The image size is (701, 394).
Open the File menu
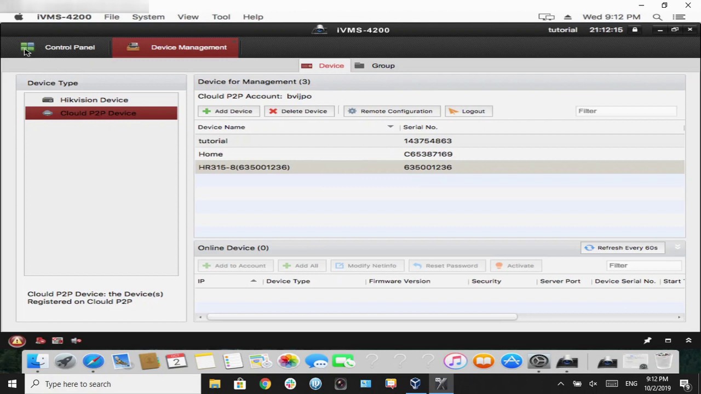(x=112, y=17)
